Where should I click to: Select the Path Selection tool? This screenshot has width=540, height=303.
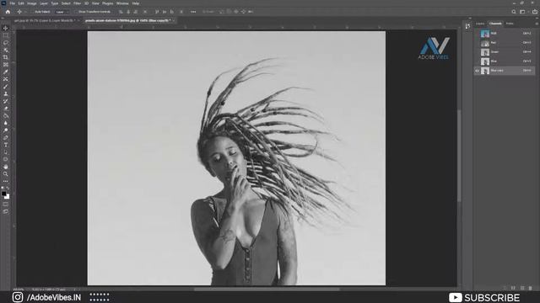[6, 151]
